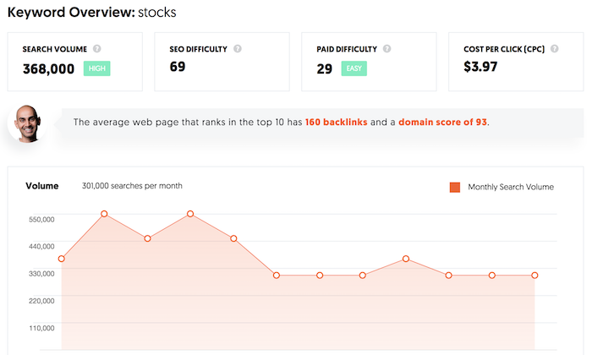Viewport: 592px width, 355px height.
Task: Click help icon beside Search Volume
Action: [x=97, y=49]
